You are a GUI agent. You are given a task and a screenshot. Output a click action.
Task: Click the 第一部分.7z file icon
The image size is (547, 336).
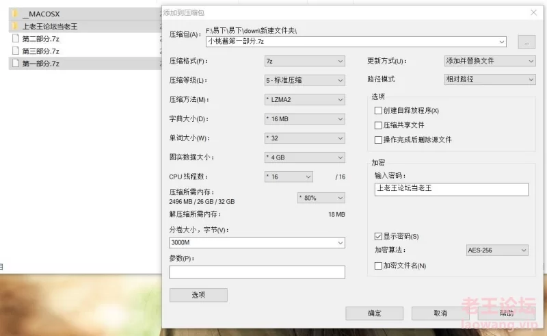[x=15, y=63]
